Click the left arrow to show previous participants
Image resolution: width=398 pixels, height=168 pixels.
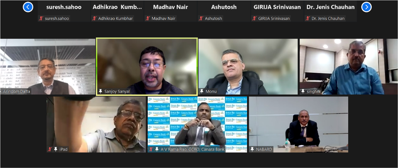coord(28,7)
